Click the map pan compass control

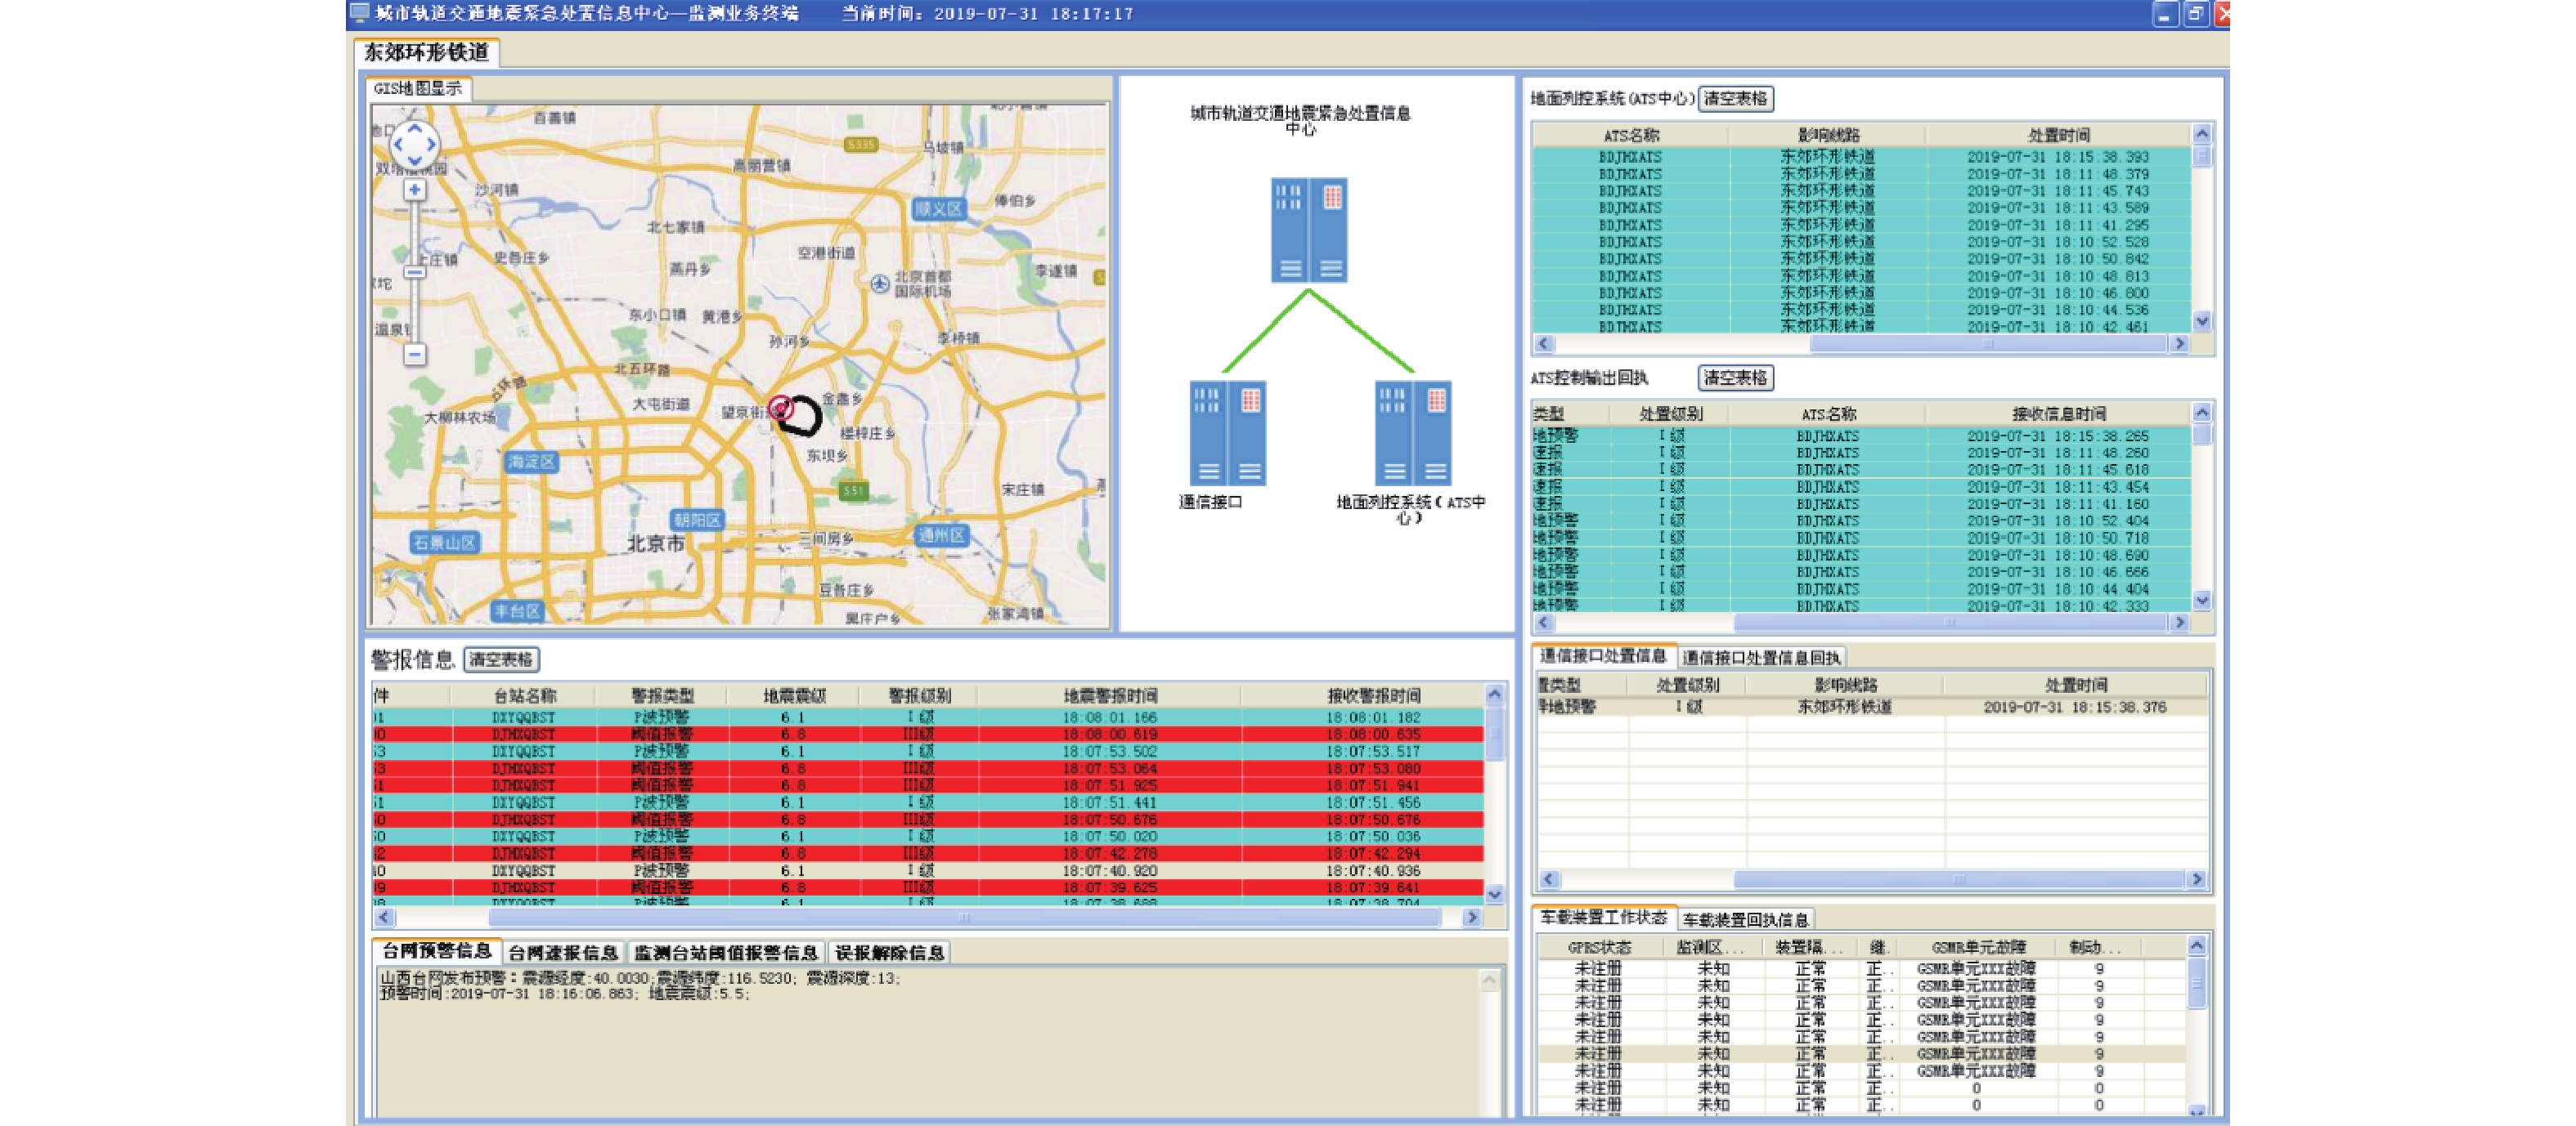pos(414,146)
